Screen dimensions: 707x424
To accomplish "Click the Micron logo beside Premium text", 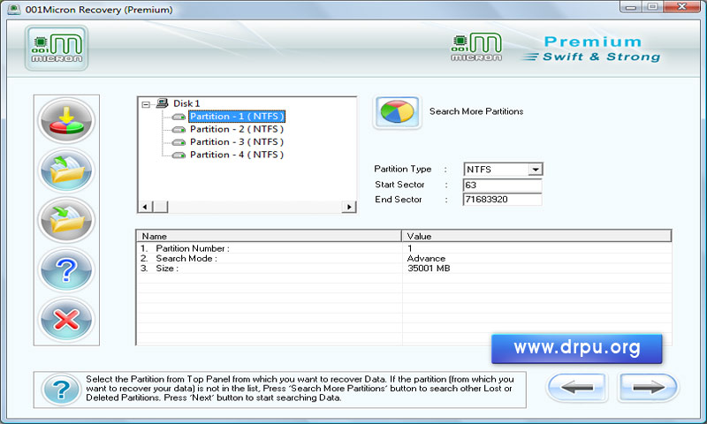I will coord(476,47).
